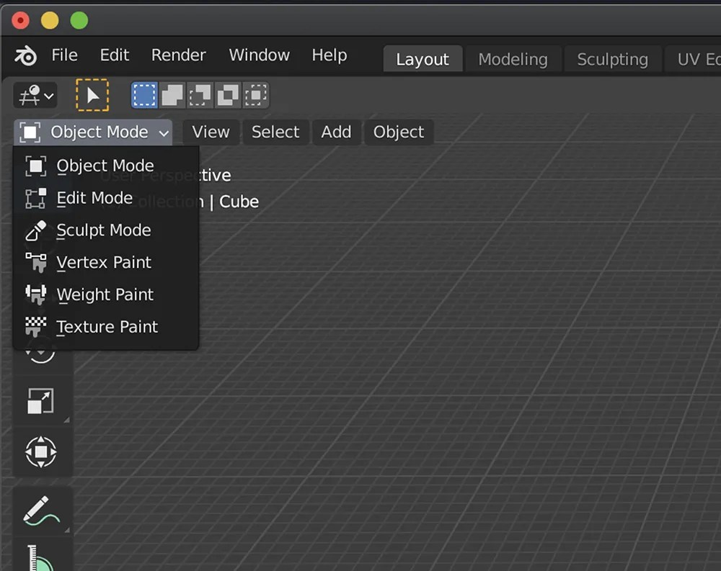Select the Scale tool in the toolbar
Image resolution: width=721 pixels, height=571 pixels.
[x=41, y=401]
